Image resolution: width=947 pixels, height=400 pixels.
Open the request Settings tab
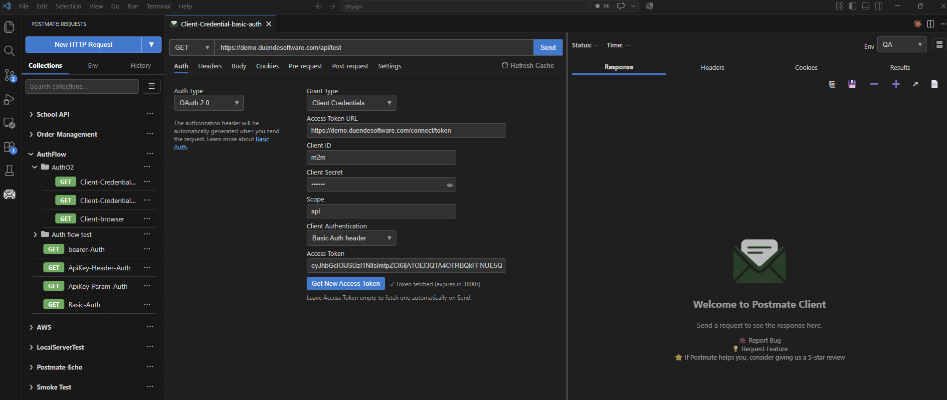point(389,66)
